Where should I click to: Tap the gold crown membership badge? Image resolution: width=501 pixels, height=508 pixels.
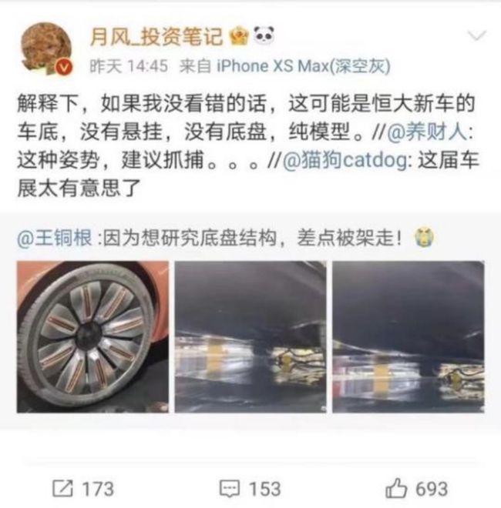[239, 35]
